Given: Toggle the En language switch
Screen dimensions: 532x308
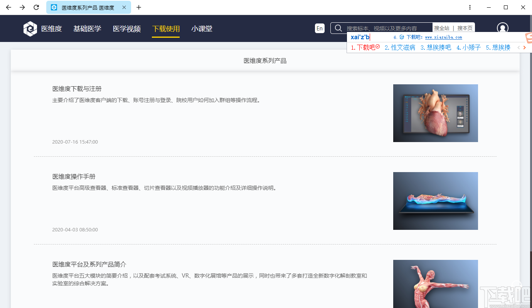Looking at the screenshot, I should click(x=320, y=28).
